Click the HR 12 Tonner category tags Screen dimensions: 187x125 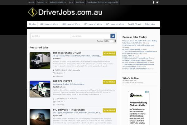point(78,56)
